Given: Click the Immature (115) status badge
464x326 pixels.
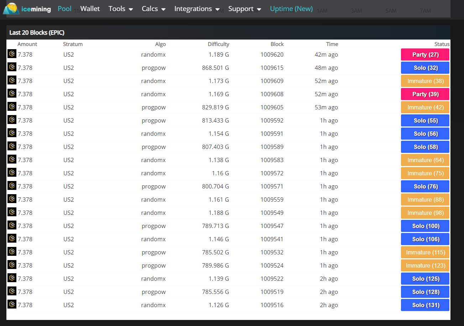Looking at the screenshot, I should click(425, 252).
